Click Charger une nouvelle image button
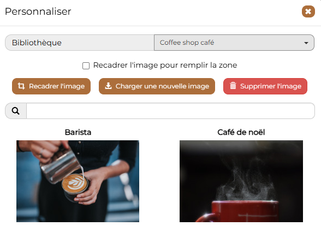 (x=157, y=86)
